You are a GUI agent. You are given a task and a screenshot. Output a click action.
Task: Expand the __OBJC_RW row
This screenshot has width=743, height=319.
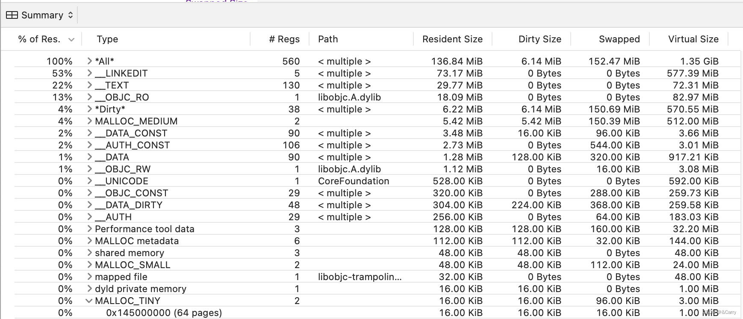(x=89, y=169)
